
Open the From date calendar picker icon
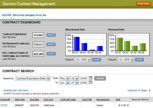click(x=90, y=78)
